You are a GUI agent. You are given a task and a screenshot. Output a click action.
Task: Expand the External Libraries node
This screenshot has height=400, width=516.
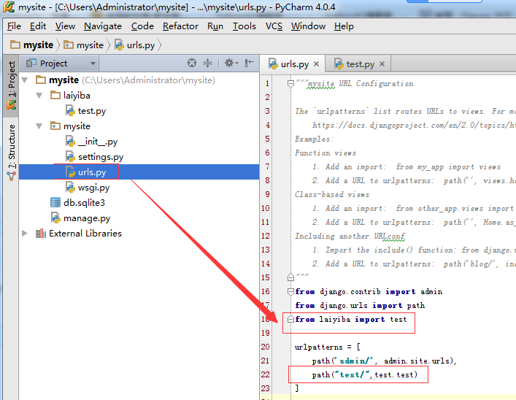coord(26,234)
